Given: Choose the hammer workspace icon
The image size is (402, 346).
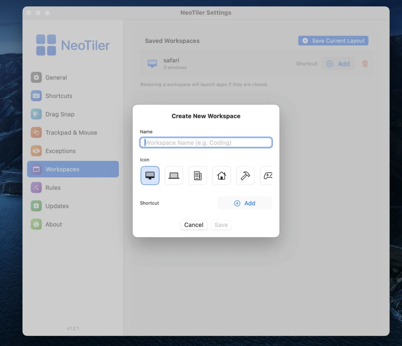Looking at the screenshot, I should click(245, 176).
